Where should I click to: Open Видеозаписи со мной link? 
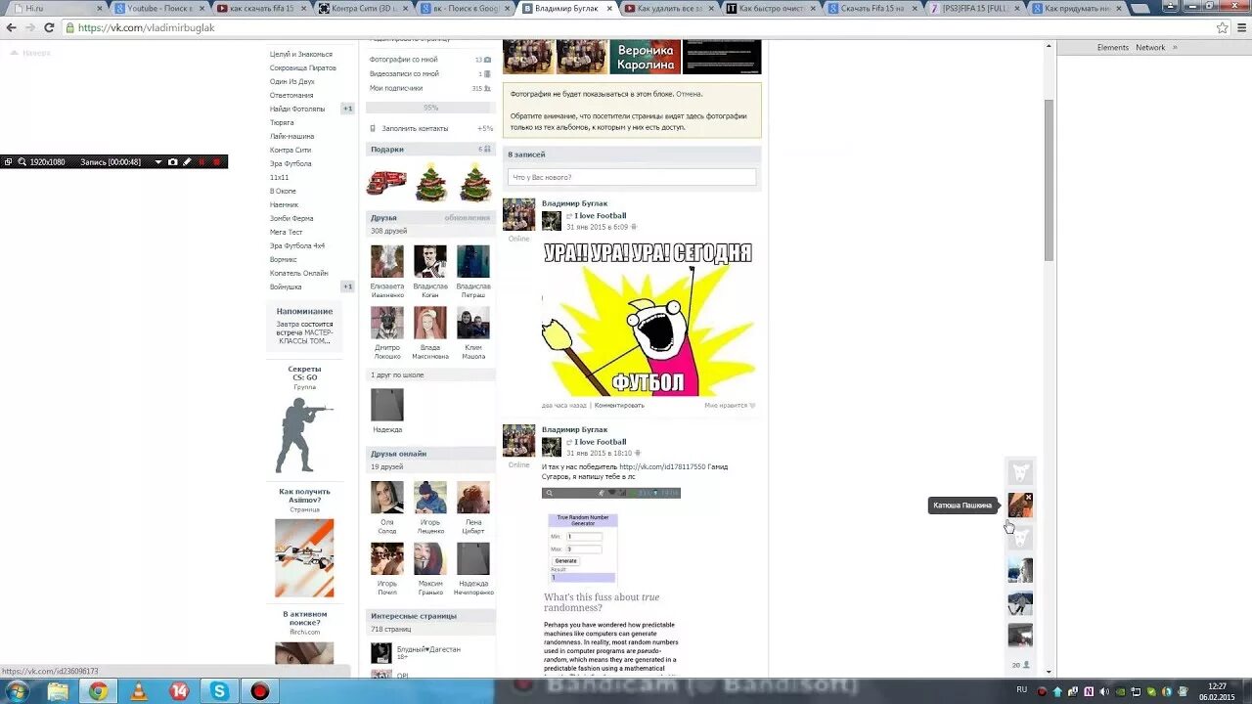click(404, 73)
